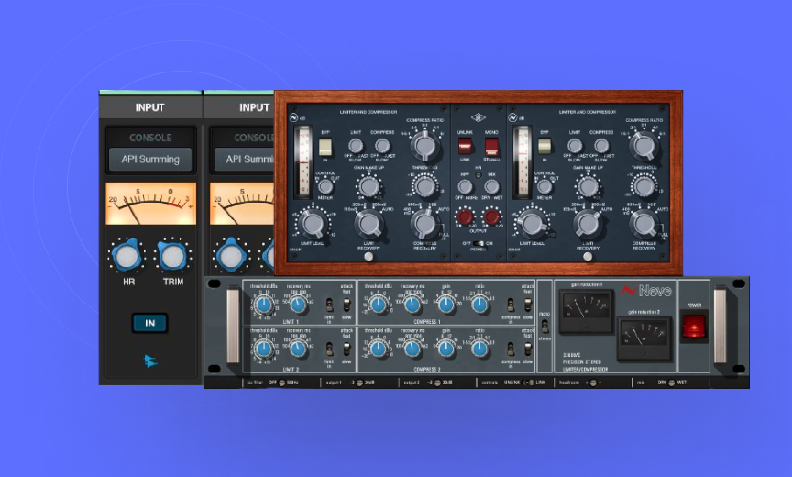Slide the center OFF/ON power switch
The width and height of the screenshot is (792, 477).
tap(478, 243)
